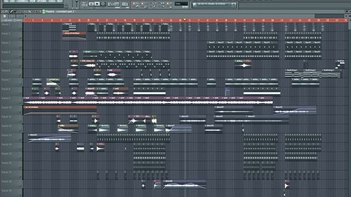Screen dimensions: 351x197
Task: Open menu of atmos01 clip on Track 10
Action: pos(274,107)
